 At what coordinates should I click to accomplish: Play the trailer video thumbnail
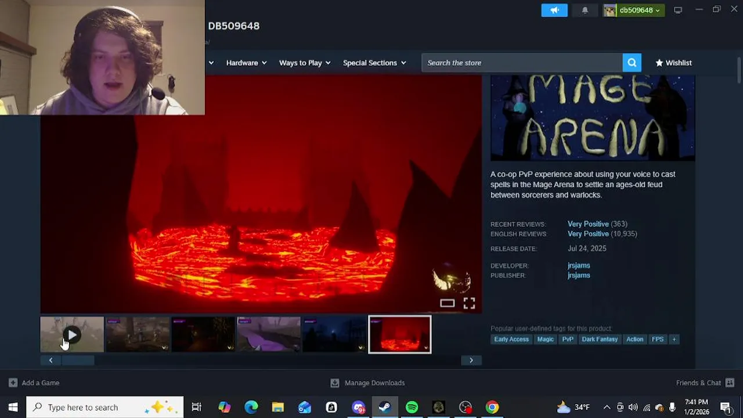click(72, 334)
